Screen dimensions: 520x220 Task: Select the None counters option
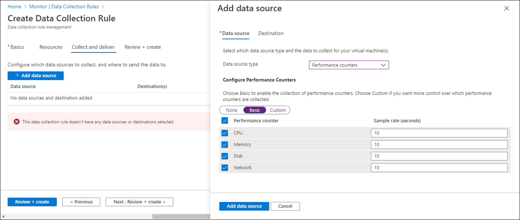tap(231, 110)
